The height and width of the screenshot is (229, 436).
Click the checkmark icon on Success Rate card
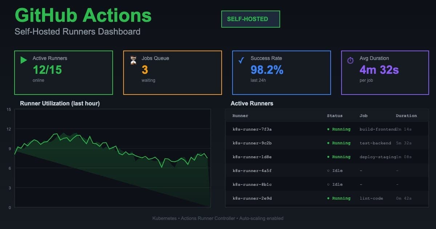click(241, 59)
